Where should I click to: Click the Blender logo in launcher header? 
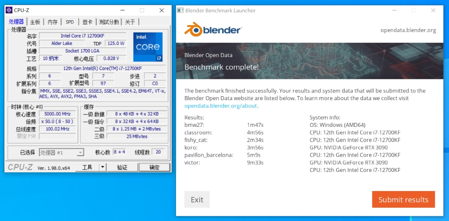214,30
